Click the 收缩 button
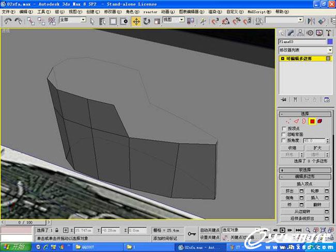Screen dimensions: 336x252 pos(292,148)
